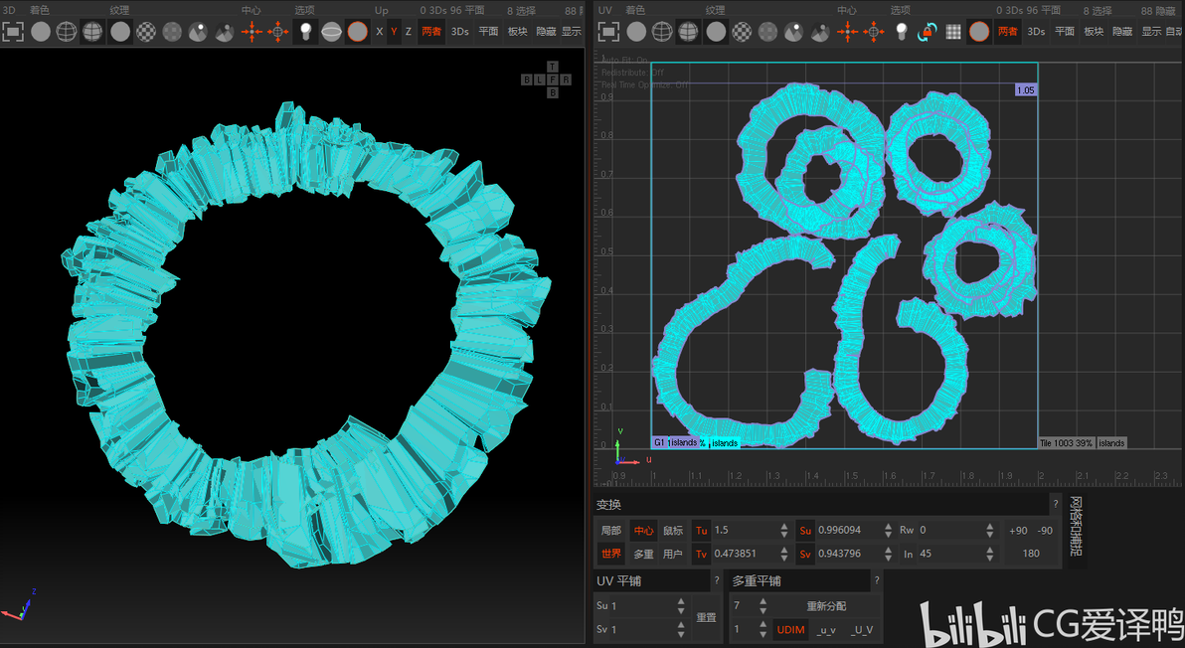This screenshot has height=648, width=1185.
Task: Switch 3D selection mode to 平面
Action: (x=488, y=32)
